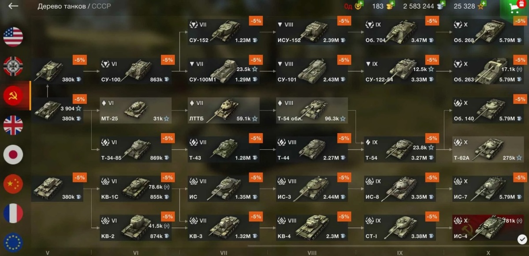Go back with the arrow icon
Viewport: 529px width, 256px height.
[13, 6]
